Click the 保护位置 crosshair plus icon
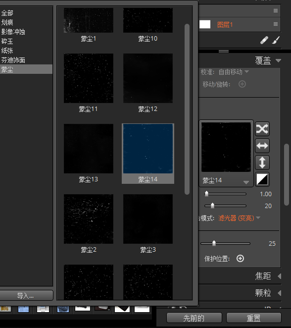The width and height of the screenshot is (291, 328). tap(240, 259)
